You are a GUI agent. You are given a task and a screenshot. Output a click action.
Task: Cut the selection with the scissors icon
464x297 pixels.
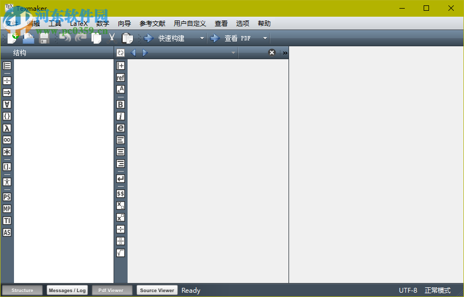pos(112,38)
